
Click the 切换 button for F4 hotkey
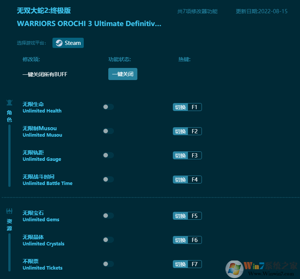tap(180, 179)
